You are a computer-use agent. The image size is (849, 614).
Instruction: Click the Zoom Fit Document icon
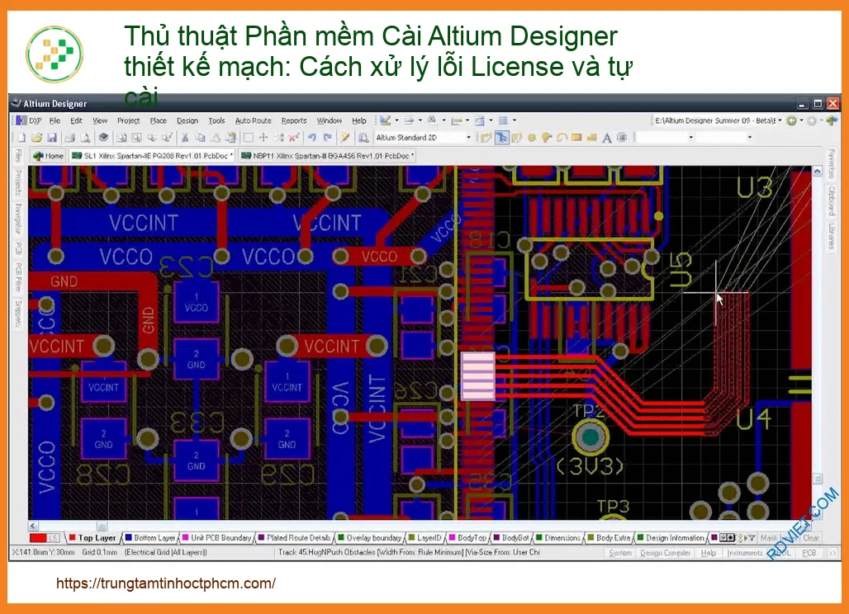[122, 138]
